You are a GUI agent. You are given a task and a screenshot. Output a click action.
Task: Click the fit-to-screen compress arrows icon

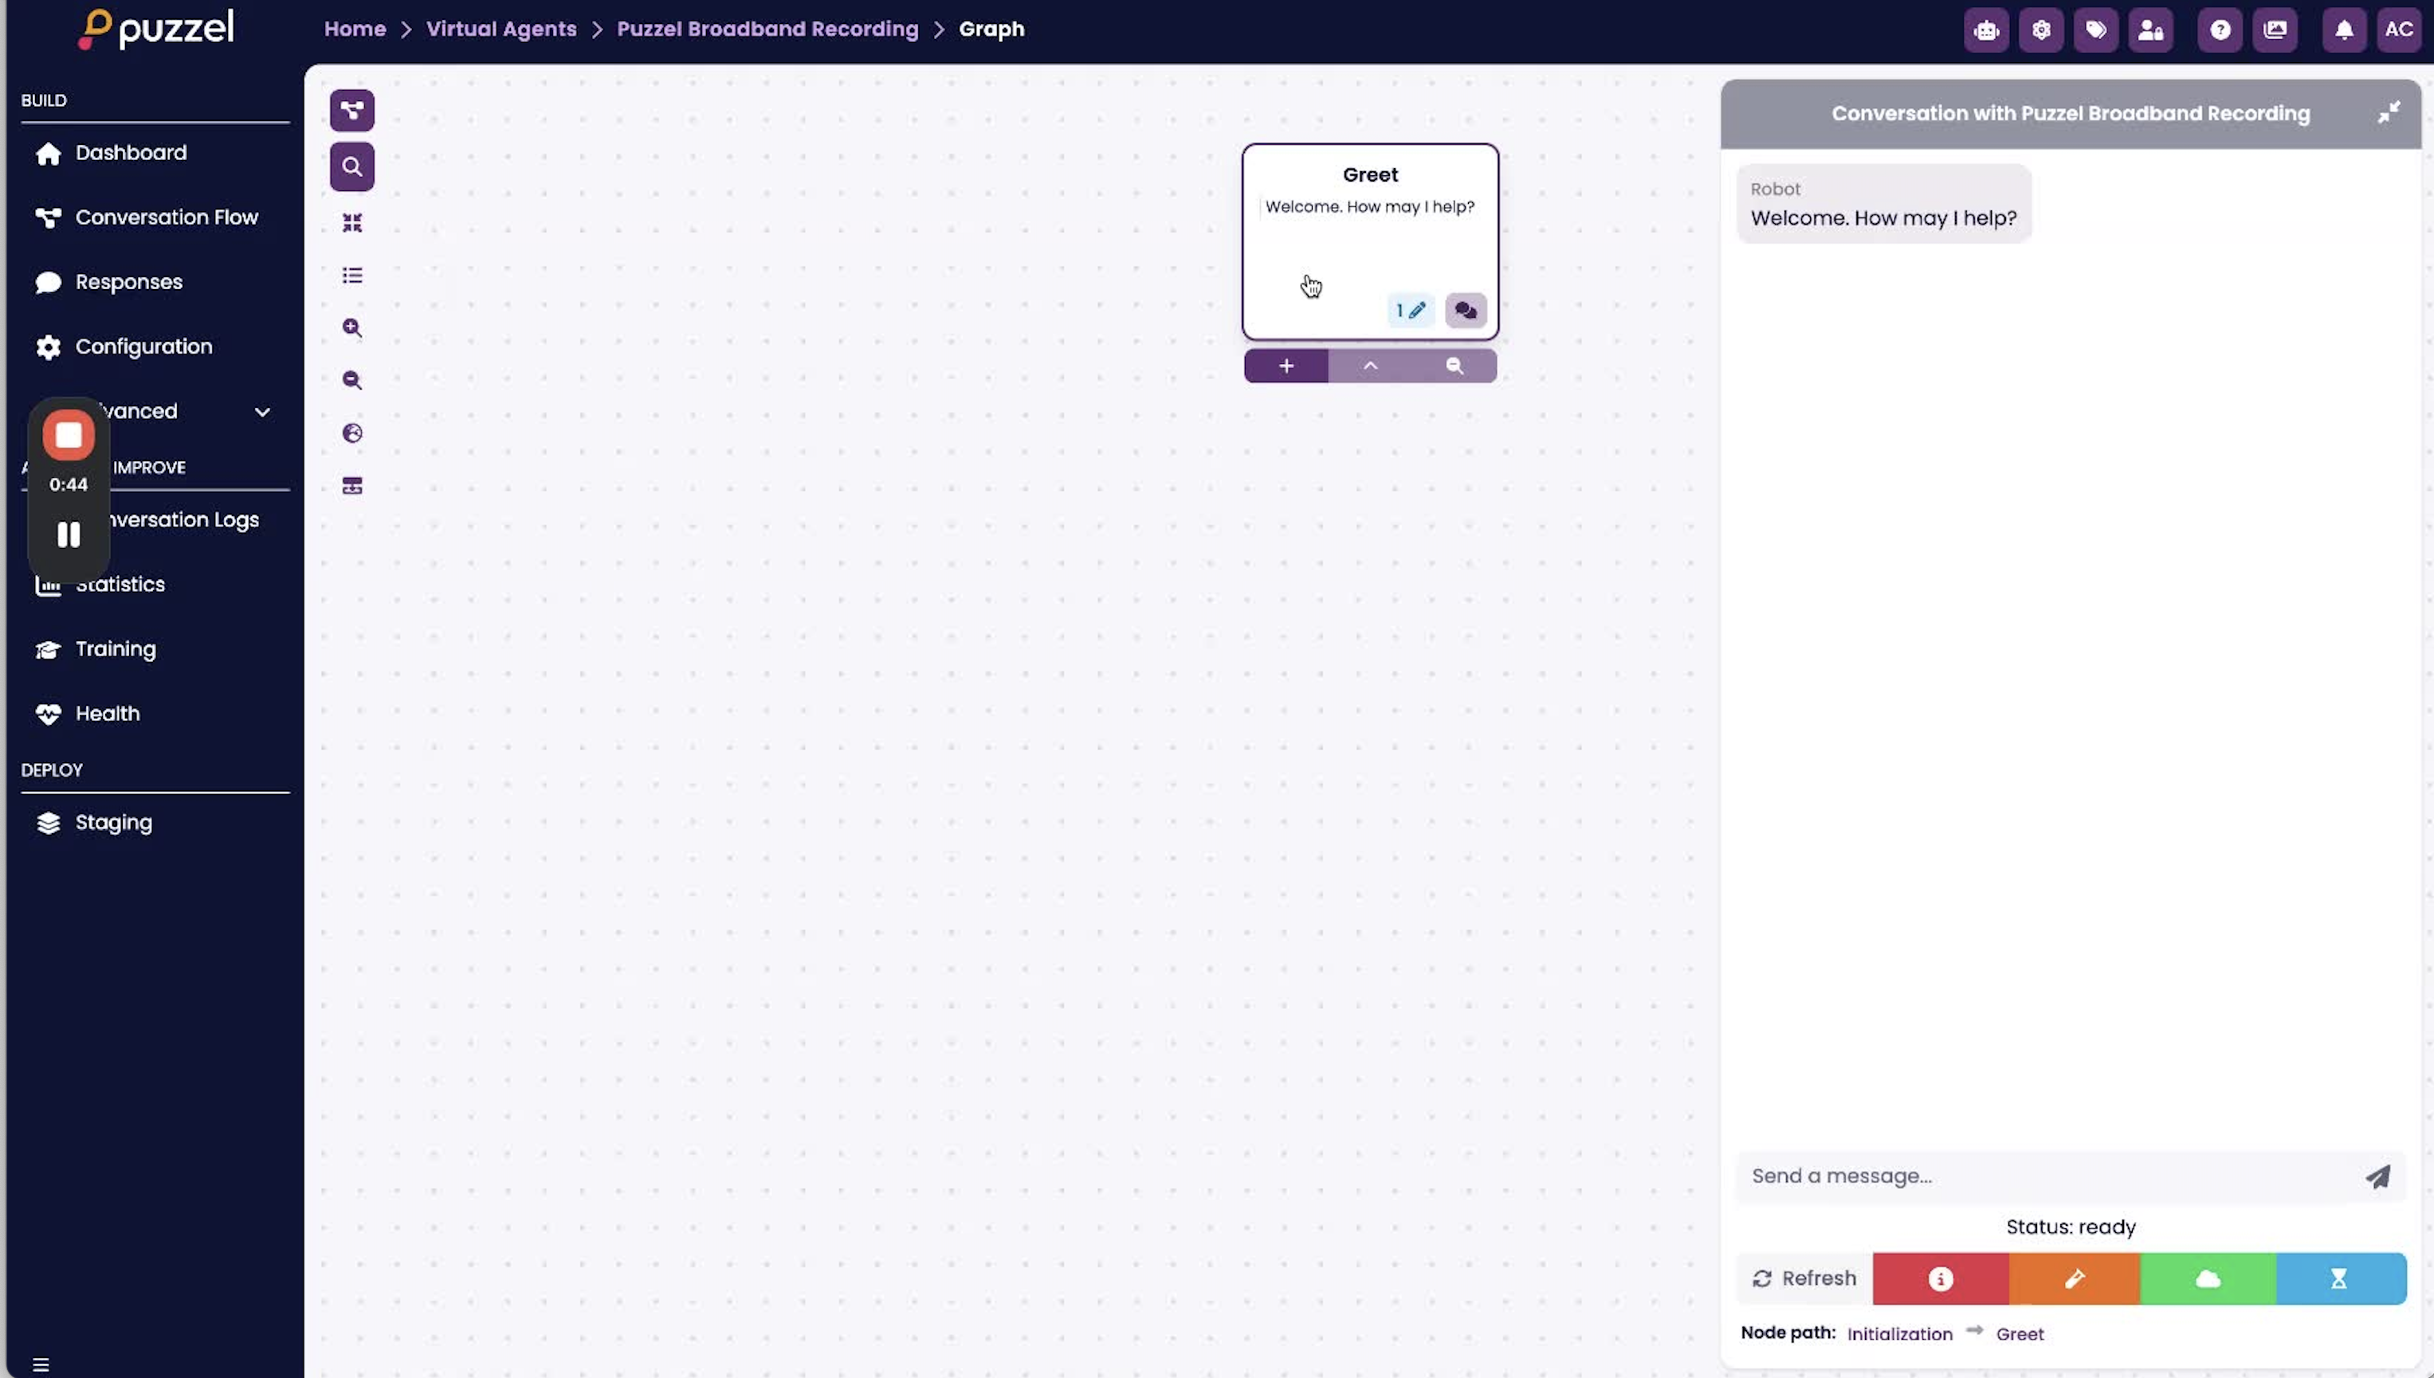pos(351,222)
